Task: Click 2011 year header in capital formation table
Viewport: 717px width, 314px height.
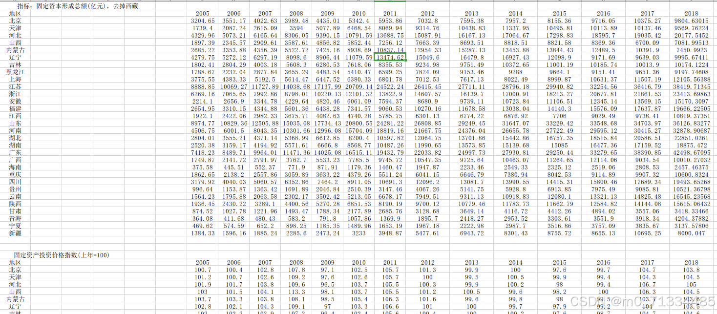Action: pos(390,13)
